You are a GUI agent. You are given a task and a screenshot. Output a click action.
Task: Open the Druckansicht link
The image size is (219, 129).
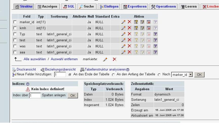(26, 69)
